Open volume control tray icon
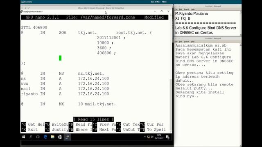 (x=152, y=137)
